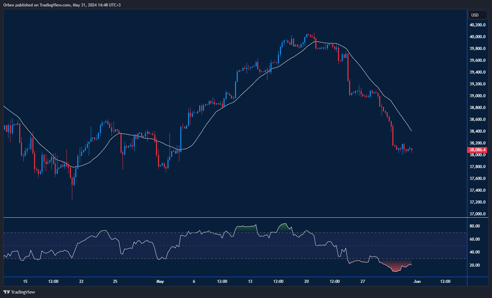Click the TradingView logo icon
Viewport: 492px width, 298px height.
(6, 292)
